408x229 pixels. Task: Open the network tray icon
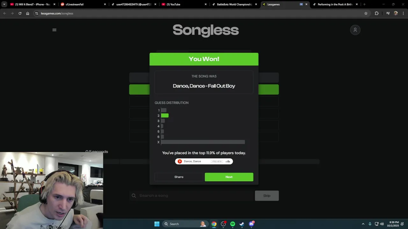coord(376,224)
